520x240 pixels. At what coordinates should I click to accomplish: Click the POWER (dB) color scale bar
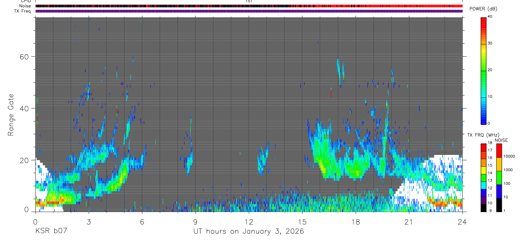[484, 70]
